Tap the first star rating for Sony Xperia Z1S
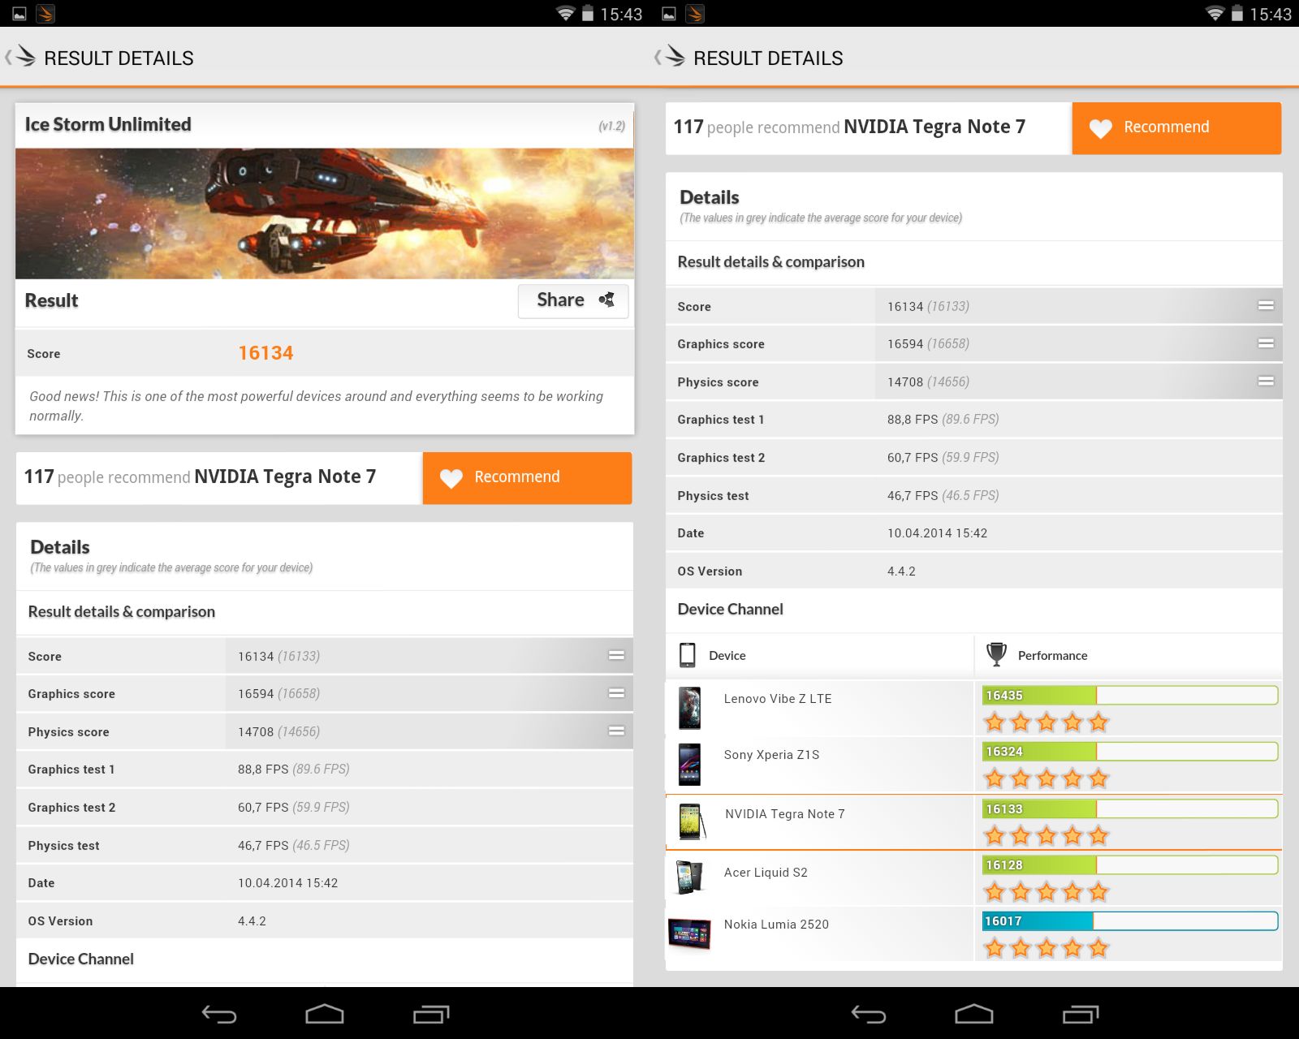The height and width of the screenshot is (1039, 1299). [992, 778]
